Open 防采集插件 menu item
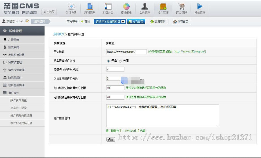This screenshot has width=261, height=158. point(22,78)
